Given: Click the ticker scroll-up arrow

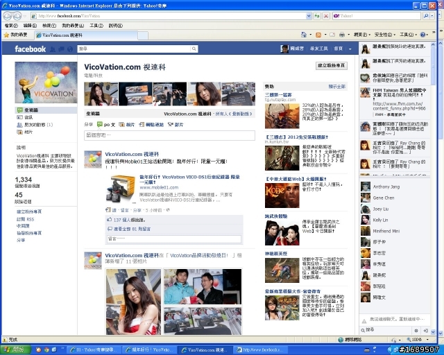Looking at the screenshot, I should tap(433, 45).
